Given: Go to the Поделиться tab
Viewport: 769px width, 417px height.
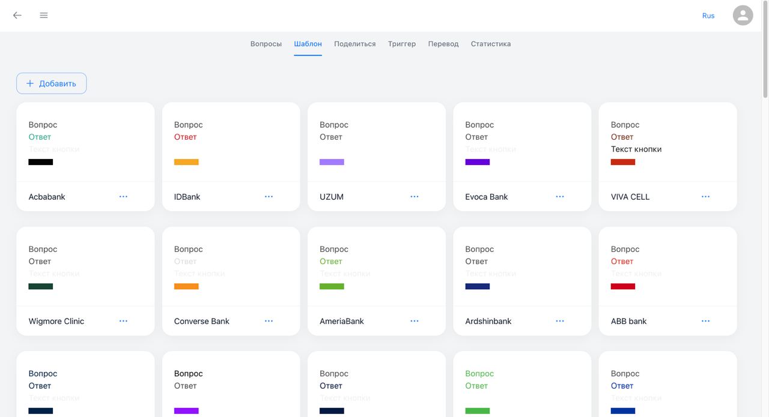Looking at the screenshot, I should point(355,44).
